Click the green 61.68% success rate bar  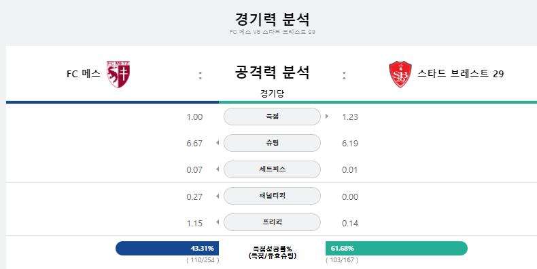point(396,248)
